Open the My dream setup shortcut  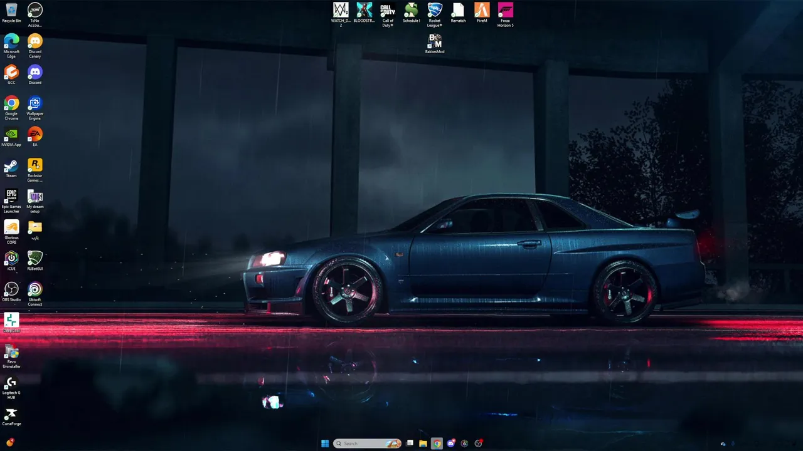35,201
